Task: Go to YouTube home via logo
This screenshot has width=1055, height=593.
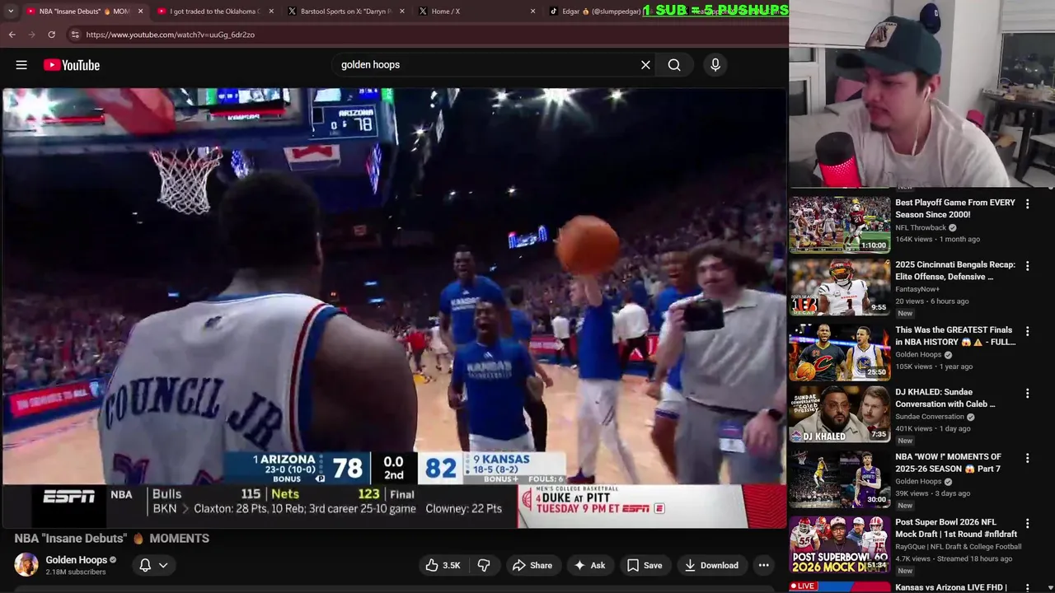Action: pos(72,65)
